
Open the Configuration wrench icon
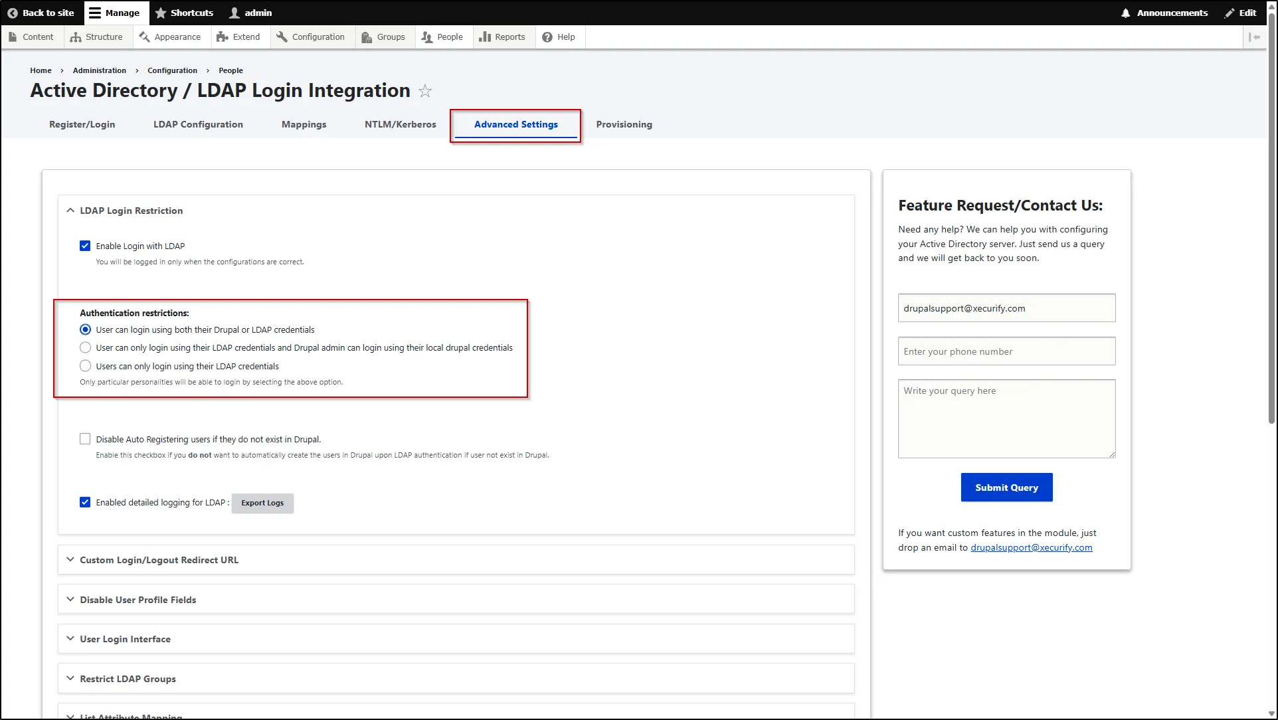(x=281, y=37)
